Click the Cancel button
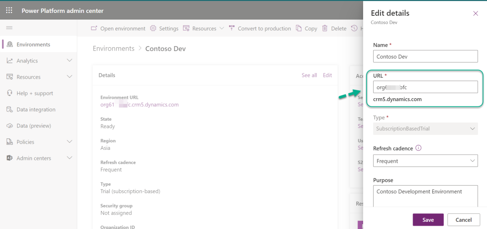 (463, 219)
